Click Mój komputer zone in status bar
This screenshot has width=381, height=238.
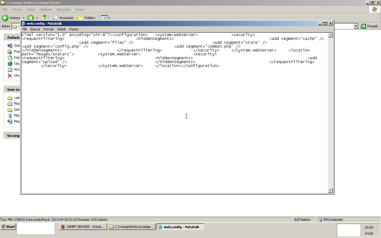[348, 220]
